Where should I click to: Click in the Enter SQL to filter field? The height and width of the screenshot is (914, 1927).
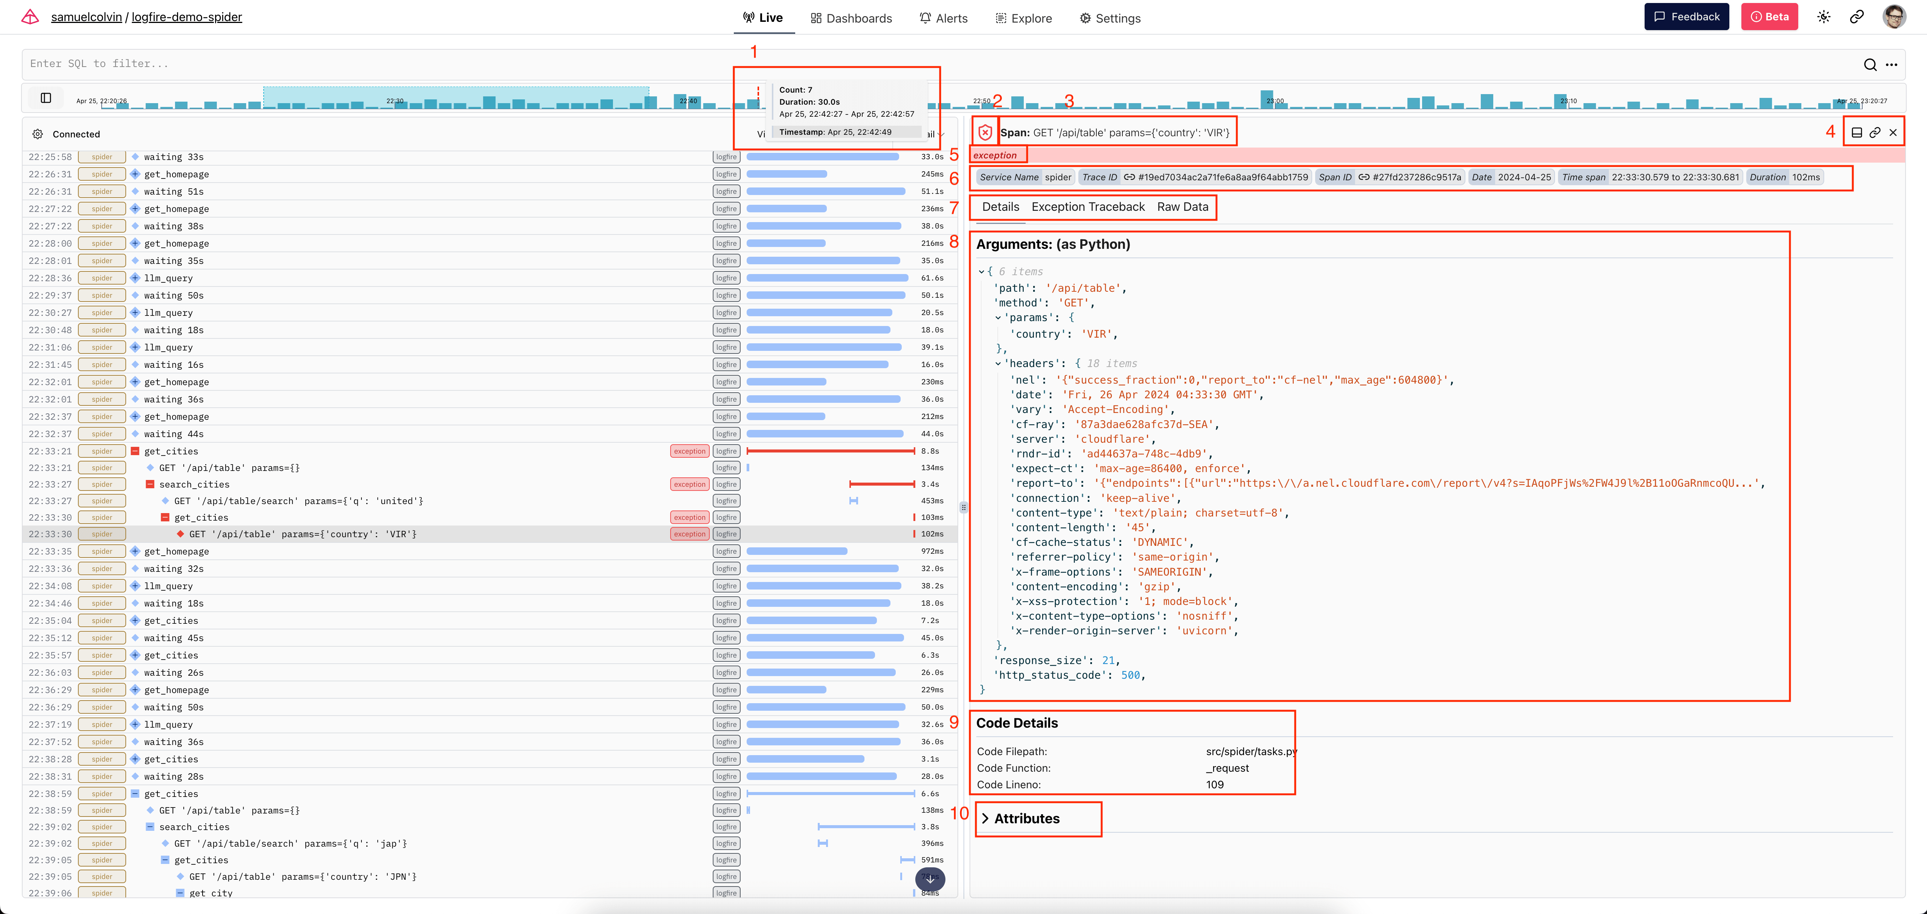pos(898,64)
